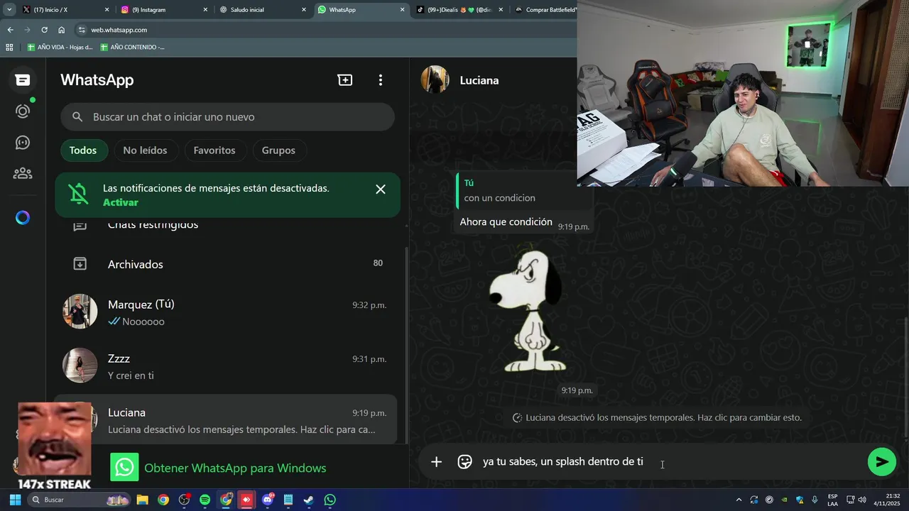Open Luciana's profile photo in chat header

click(x=435, y=79)
